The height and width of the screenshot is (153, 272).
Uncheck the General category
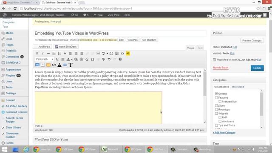pos(216,93)
